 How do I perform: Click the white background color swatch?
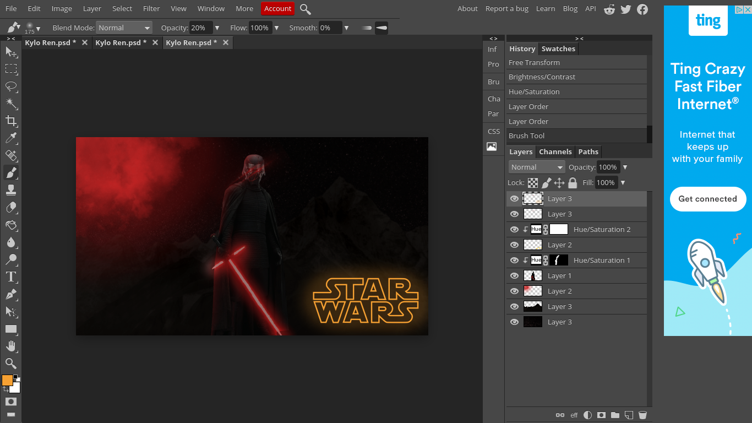(15, 388)
